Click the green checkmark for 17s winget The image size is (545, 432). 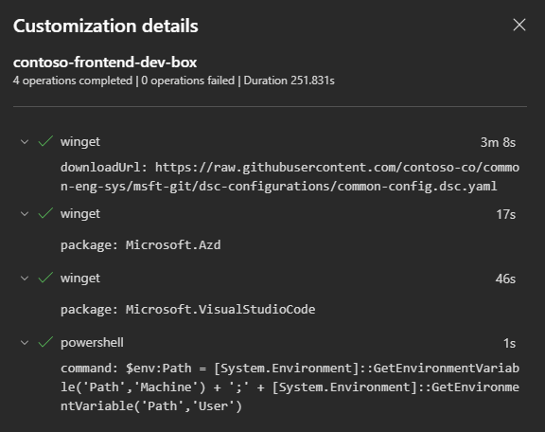tap(45, 213)
